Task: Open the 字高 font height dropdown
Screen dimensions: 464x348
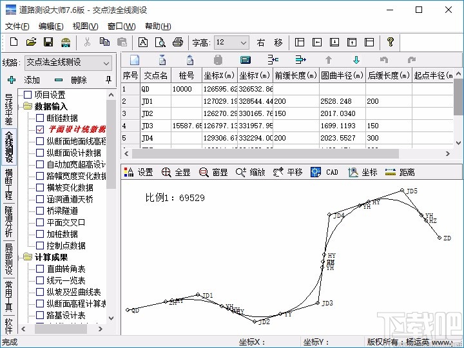Action: [x=232, y=43]
